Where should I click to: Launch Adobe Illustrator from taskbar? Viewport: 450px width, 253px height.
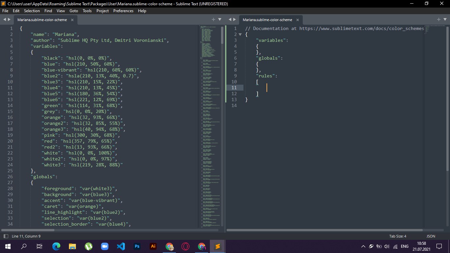click(x=153, y=246)
